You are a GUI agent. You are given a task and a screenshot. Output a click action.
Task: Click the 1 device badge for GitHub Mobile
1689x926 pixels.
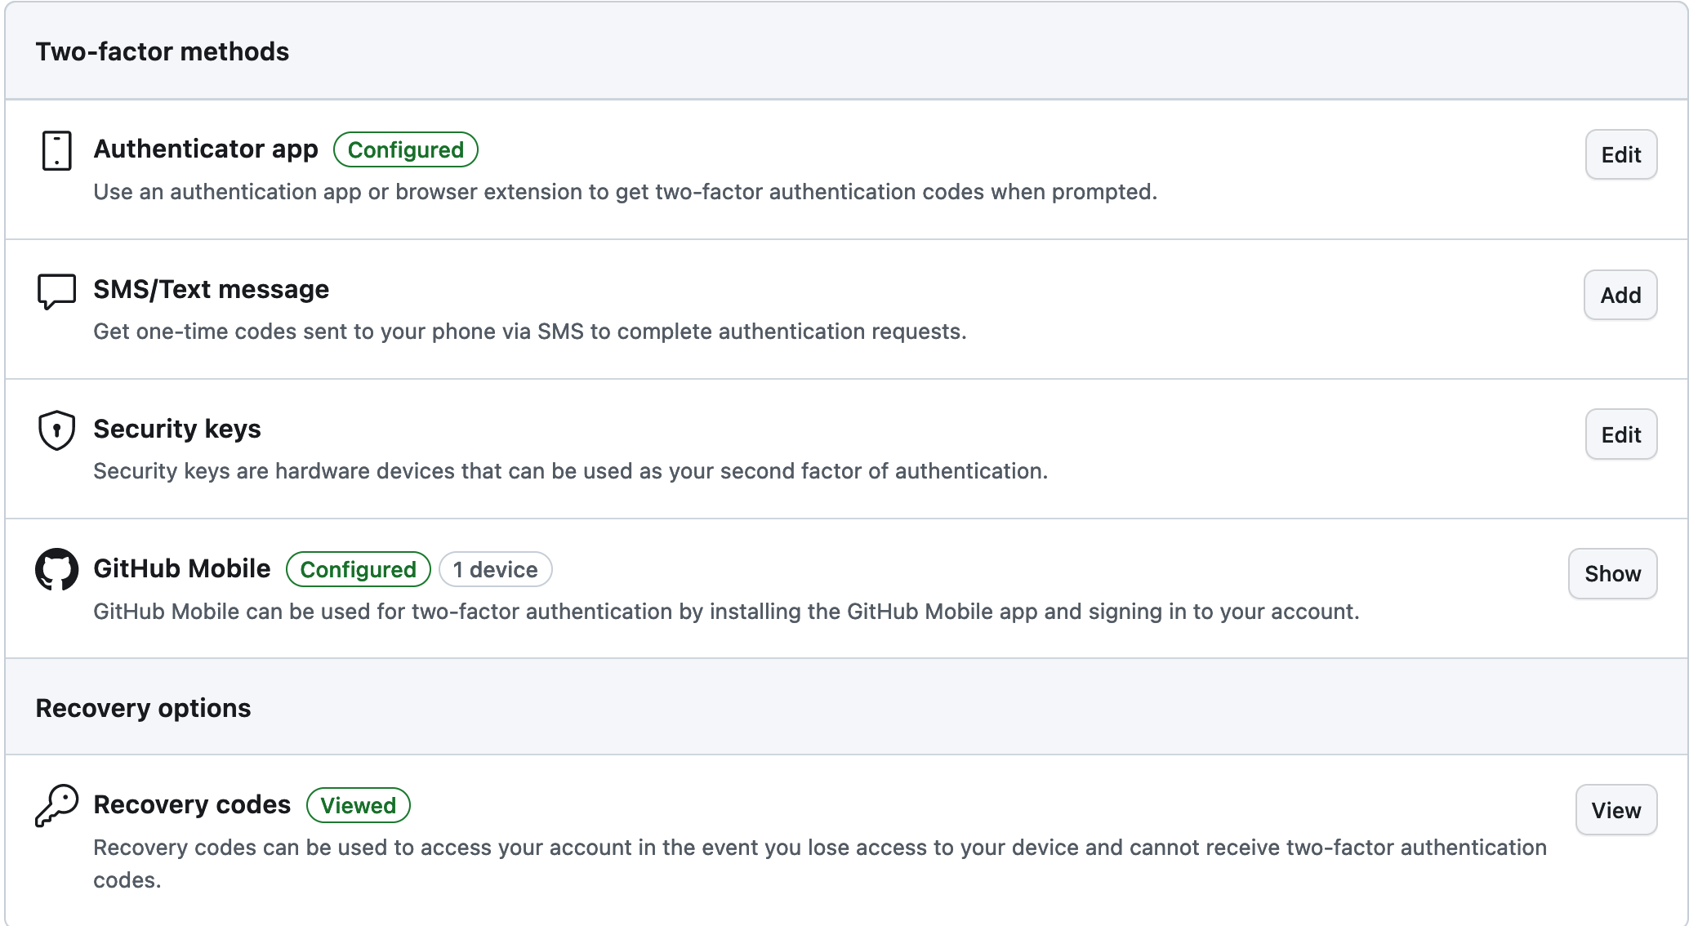(494, 569)
